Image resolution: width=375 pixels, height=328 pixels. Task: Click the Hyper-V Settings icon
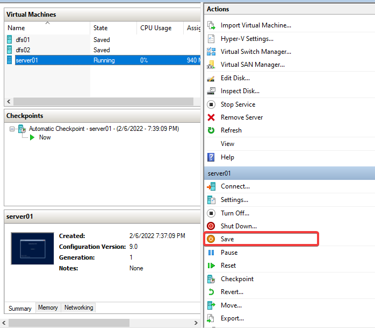click(211, 39)
